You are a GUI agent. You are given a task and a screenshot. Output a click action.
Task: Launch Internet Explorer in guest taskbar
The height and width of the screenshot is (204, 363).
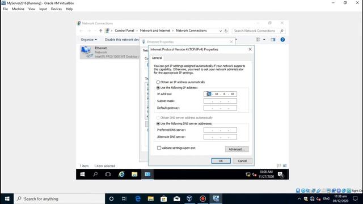(121, 174)
